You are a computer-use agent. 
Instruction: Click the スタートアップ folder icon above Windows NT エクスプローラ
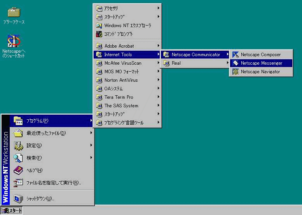(99, 17)
